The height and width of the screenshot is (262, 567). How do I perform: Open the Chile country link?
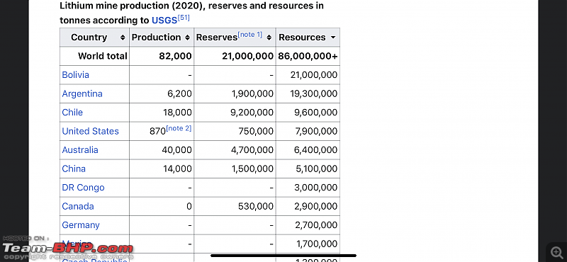coord(72,113)
